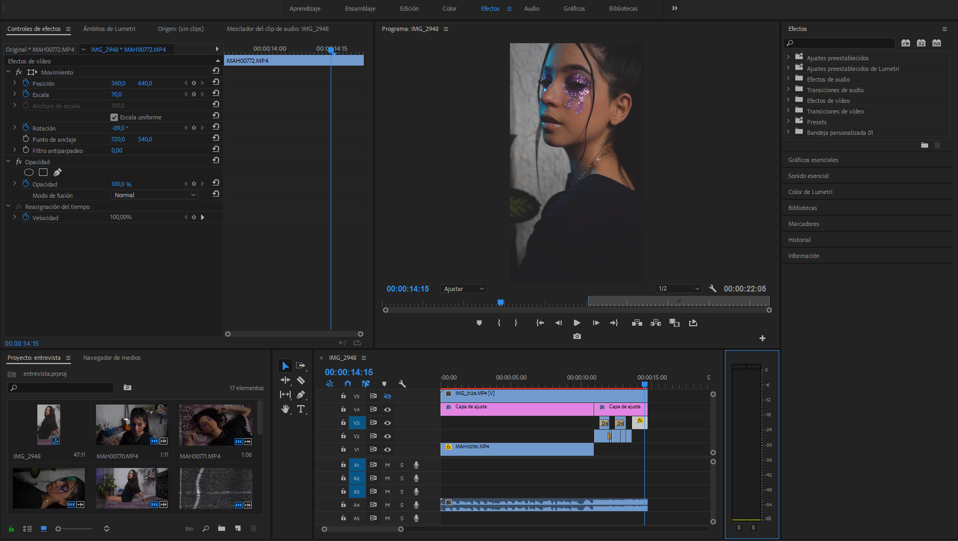Step back one frame in program monitor
This screenshot has height=541, width=958.
coord(558,323)
